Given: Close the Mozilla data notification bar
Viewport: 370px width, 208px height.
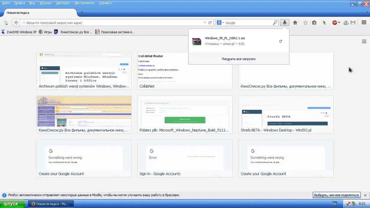Looking at the screenshot, I should pyautogui.click(x=365, y=195).
